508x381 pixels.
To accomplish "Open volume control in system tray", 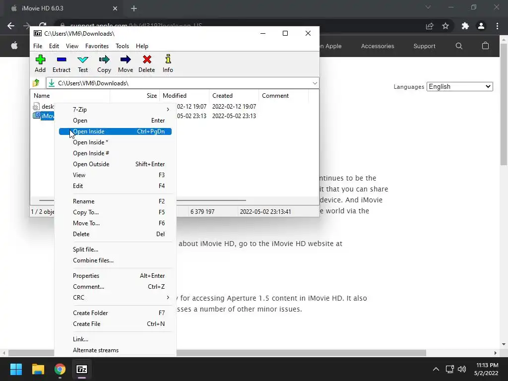I will 462,369.
